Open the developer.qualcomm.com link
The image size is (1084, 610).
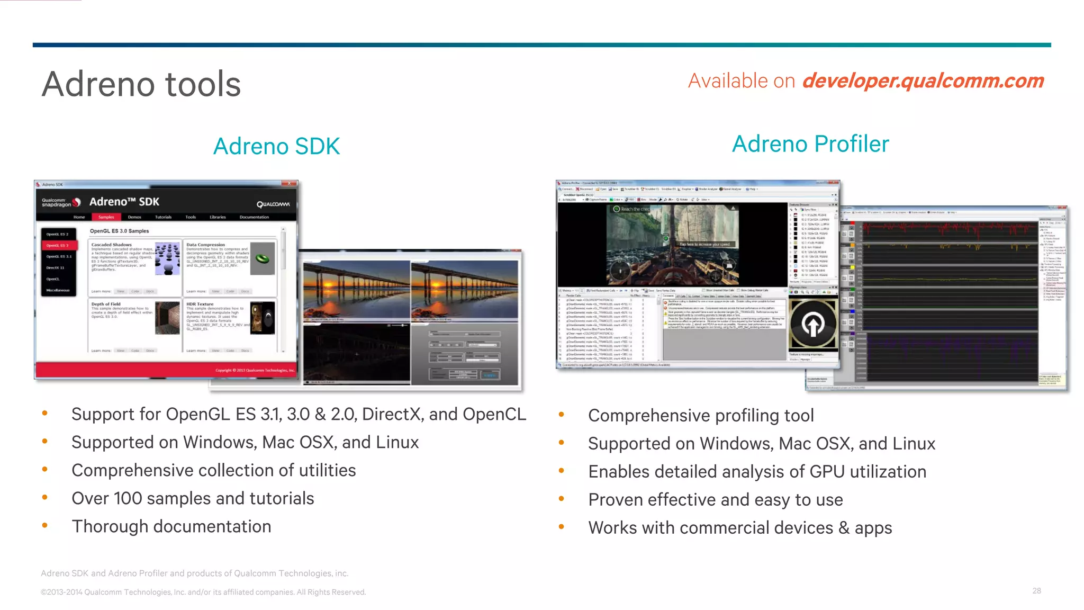click(x=923, y=80)
